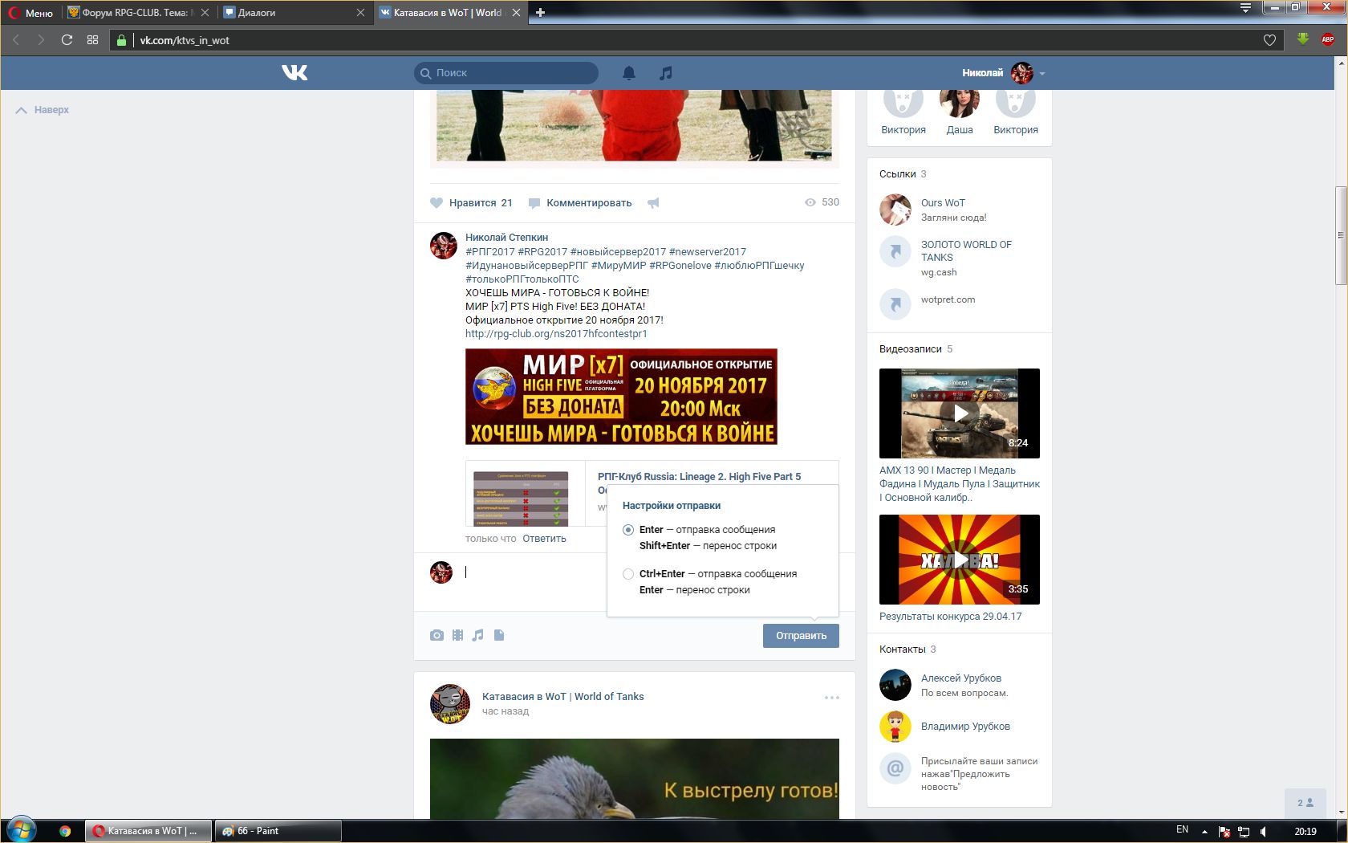
Task: Expand the Николай account dropdown arrow
Action: (1042, 74)
